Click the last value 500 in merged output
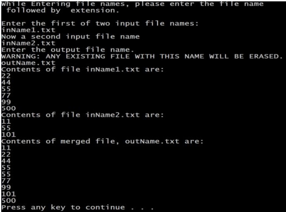286x212 pixels. tap(8, 200)
